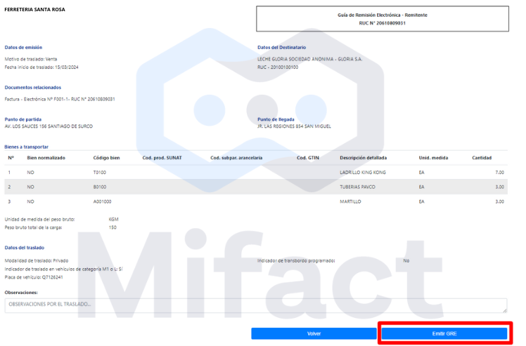Image resolution: width=526 pixels, height=346 pixels.
Task: Select 'Peso bruto total de la carga:' label
Action: click(x=34, y=228)
